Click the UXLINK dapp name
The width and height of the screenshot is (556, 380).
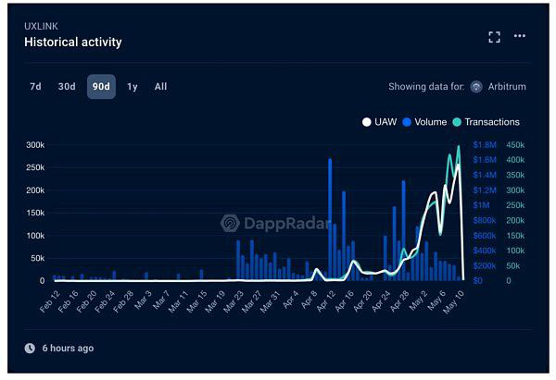[x=42, y=25]
